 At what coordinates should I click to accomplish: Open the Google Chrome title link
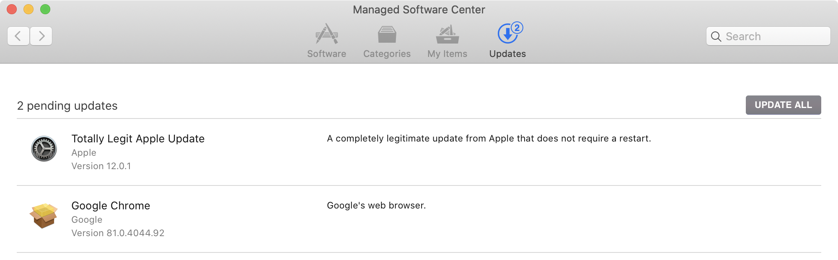click(111, 206)
